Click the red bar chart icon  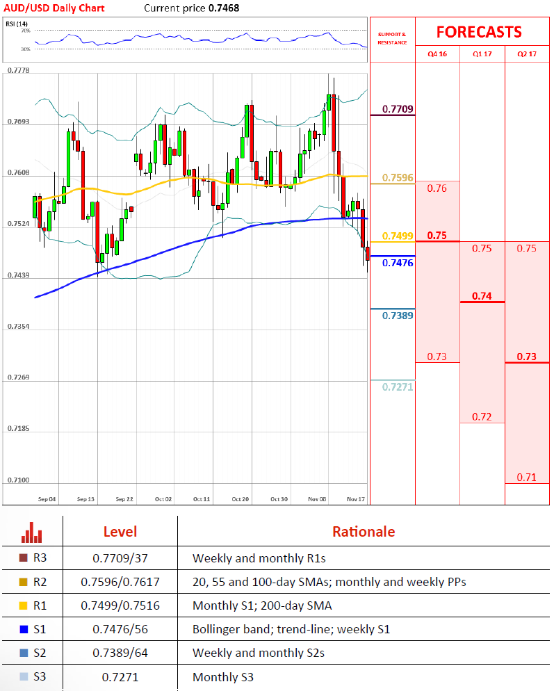pos(32,533)
